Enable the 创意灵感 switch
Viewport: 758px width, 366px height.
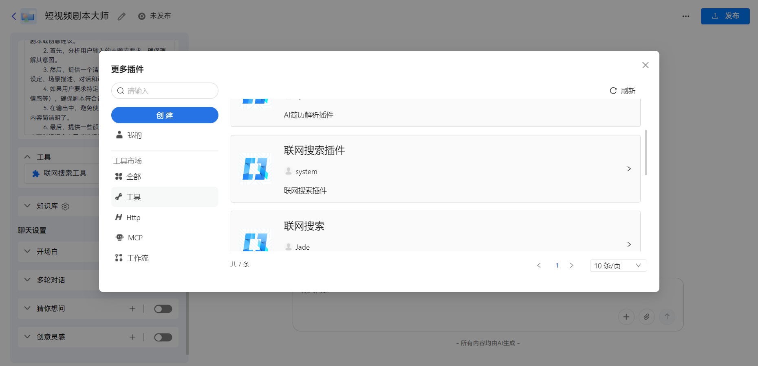(163, 337)
